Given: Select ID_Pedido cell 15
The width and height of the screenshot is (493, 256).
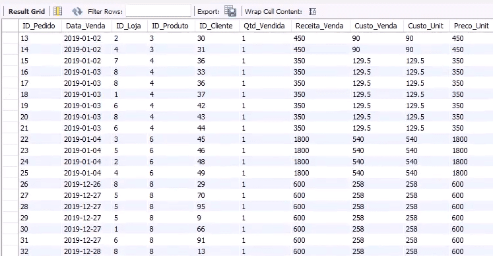Looking at the screenshot, I should coord(24,61).
